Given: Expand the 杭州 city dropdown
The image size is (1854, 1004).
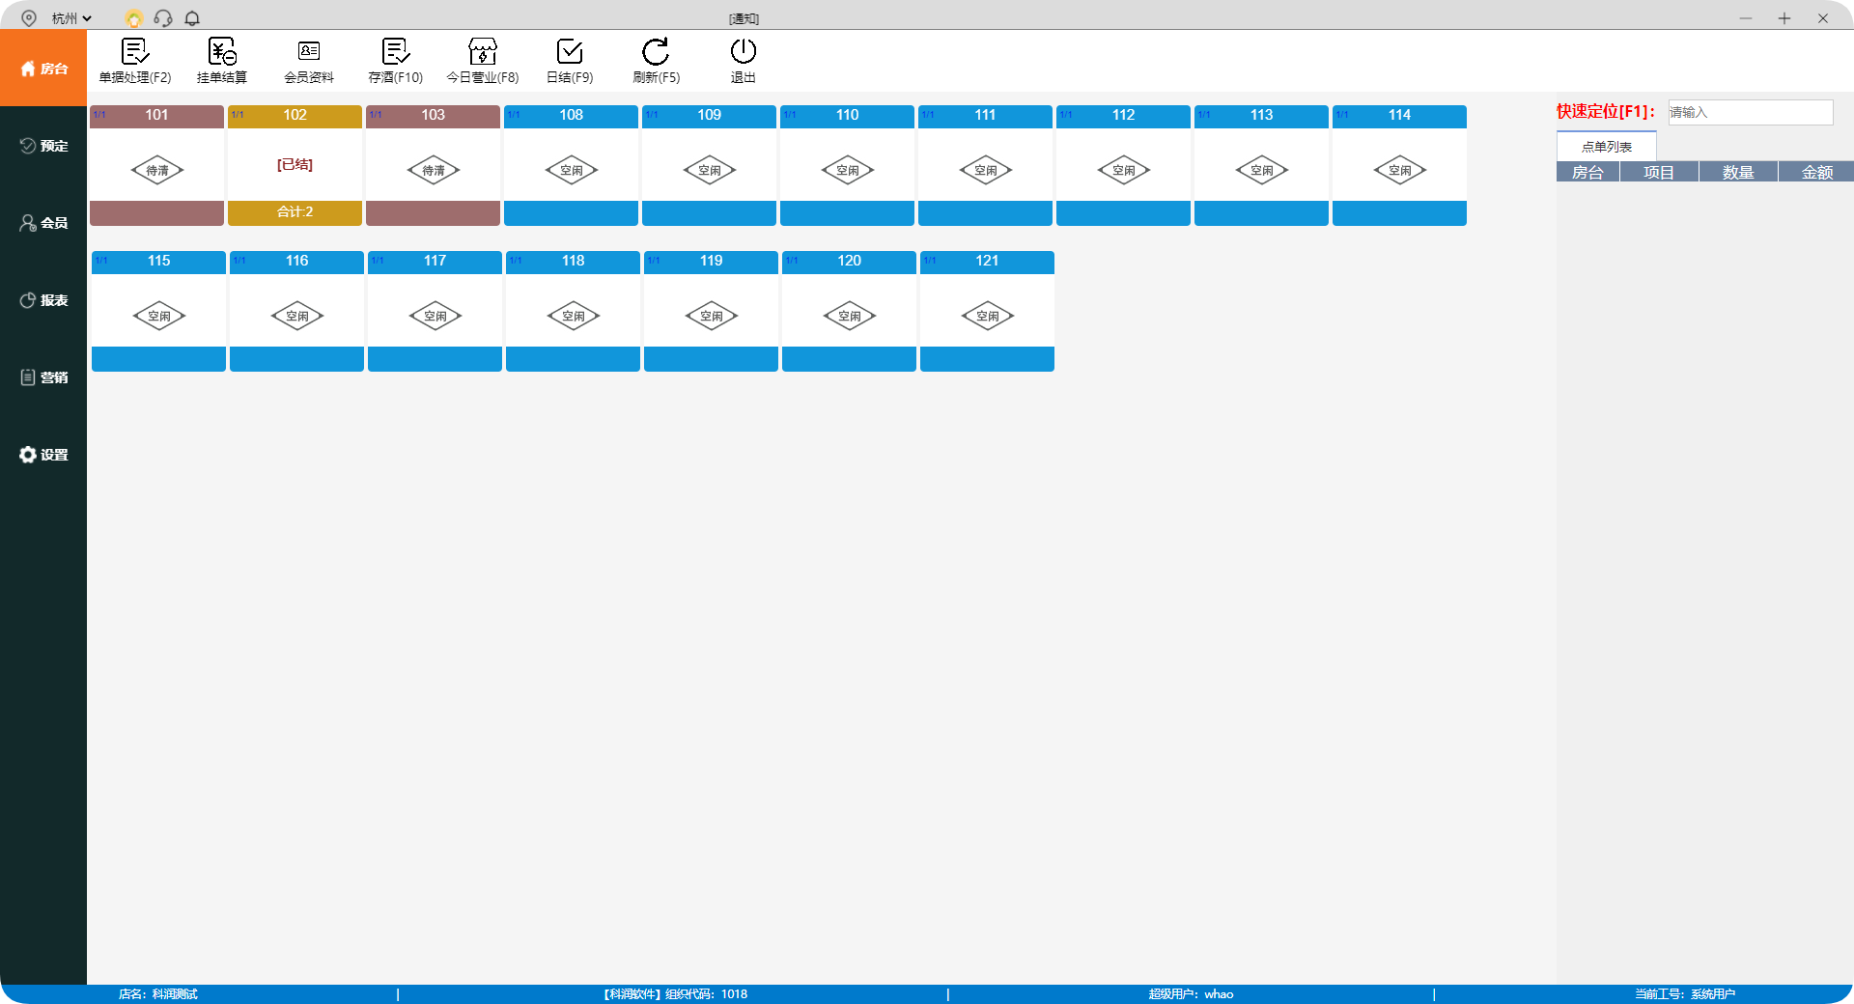Looking at the screenshot, I should click(x=71, y=18).
